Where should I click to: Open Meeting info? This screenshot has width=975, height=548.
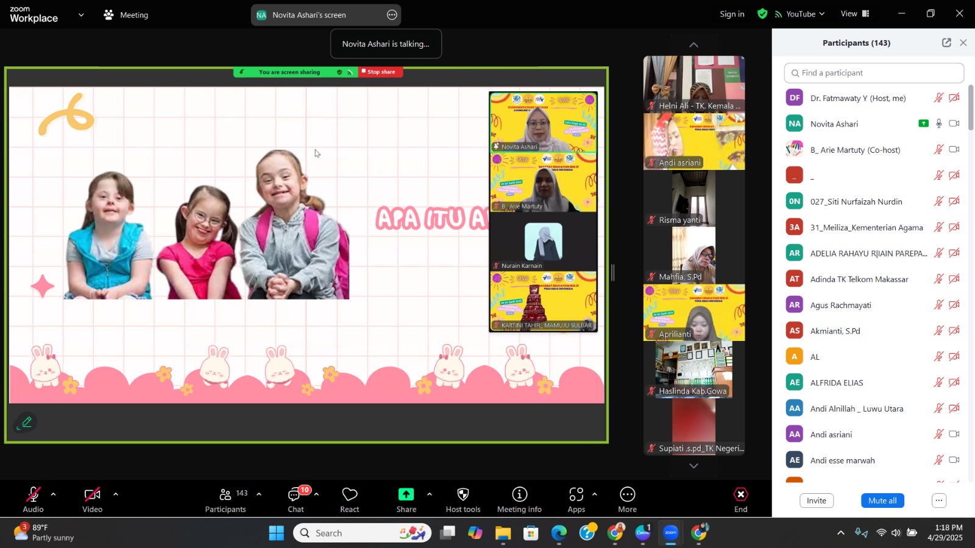point(519,499)
